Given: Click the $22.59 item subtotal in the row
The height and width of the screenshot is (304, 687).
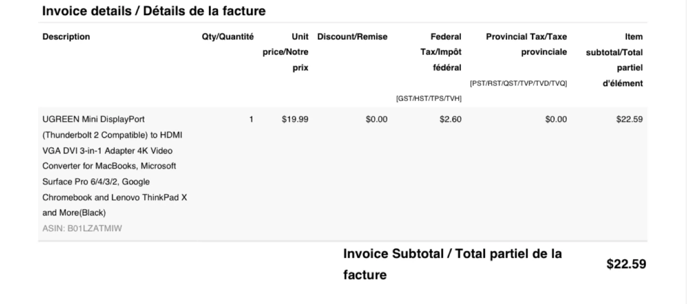Looking at the screenshot, I should [x=629, y=119].
